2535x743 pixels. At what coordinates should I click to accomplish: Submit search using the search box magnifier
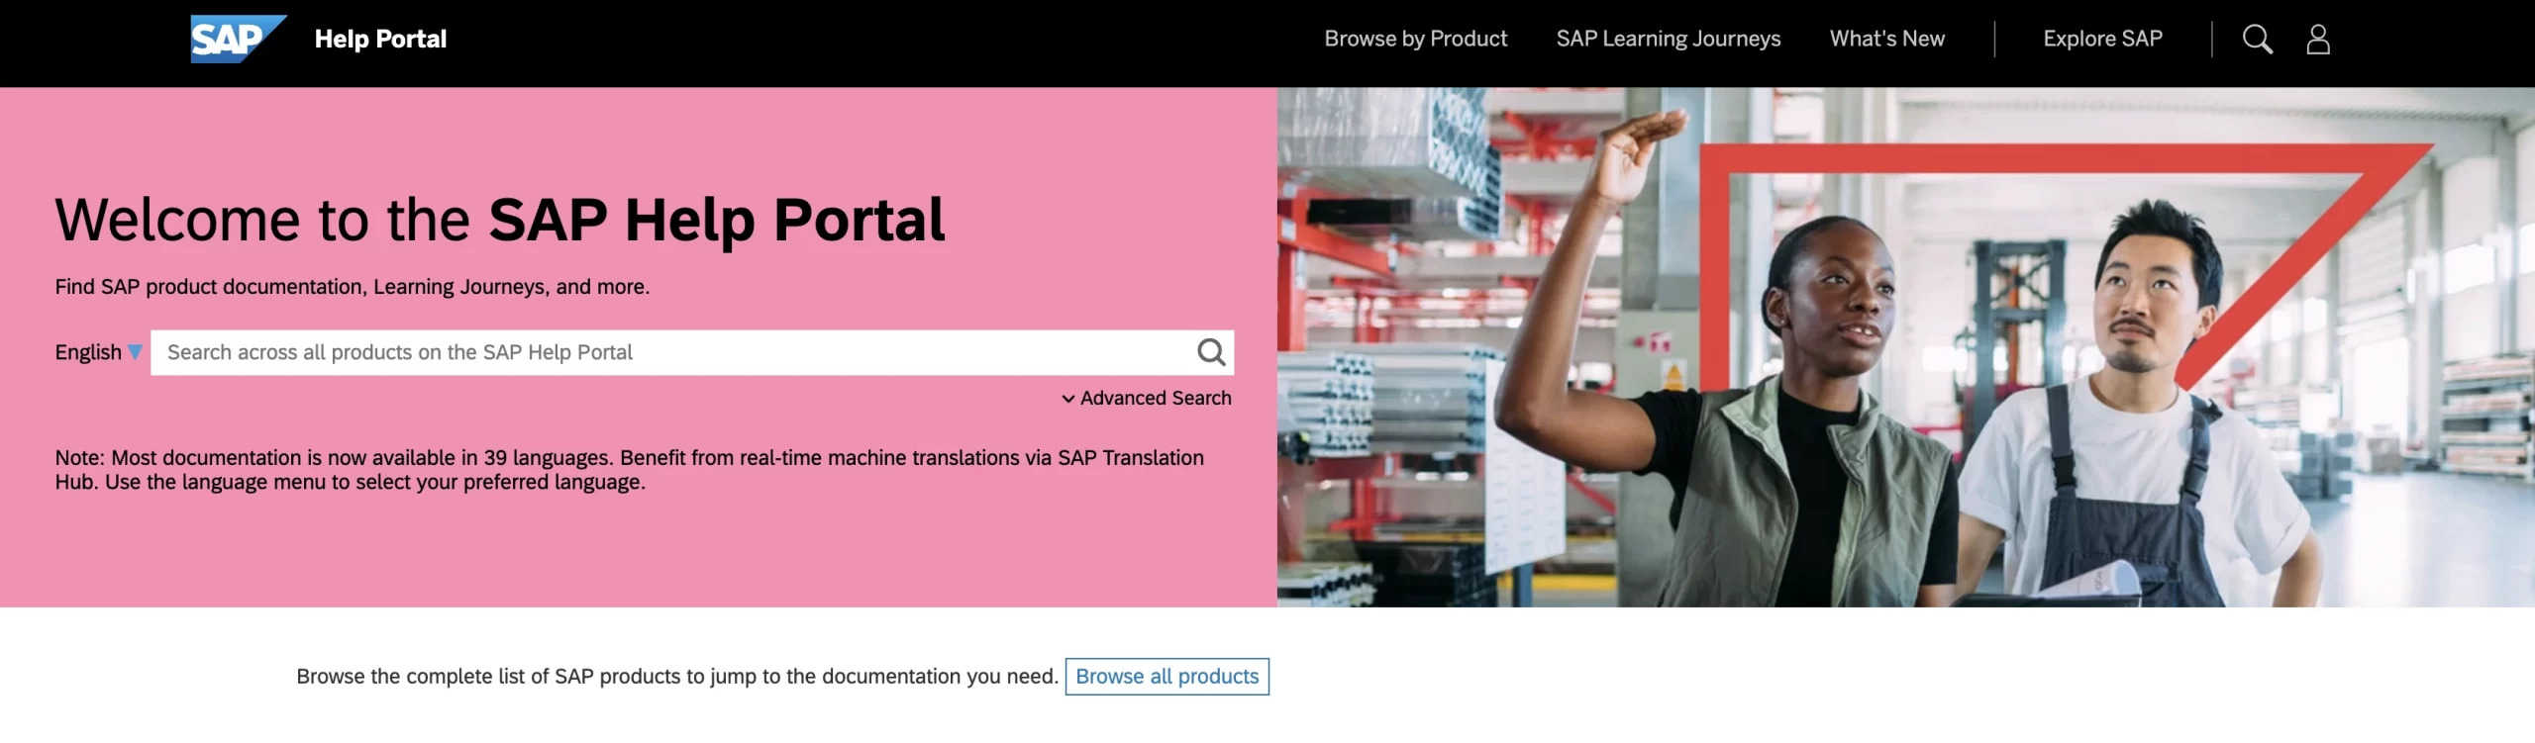pos(1211,352)
